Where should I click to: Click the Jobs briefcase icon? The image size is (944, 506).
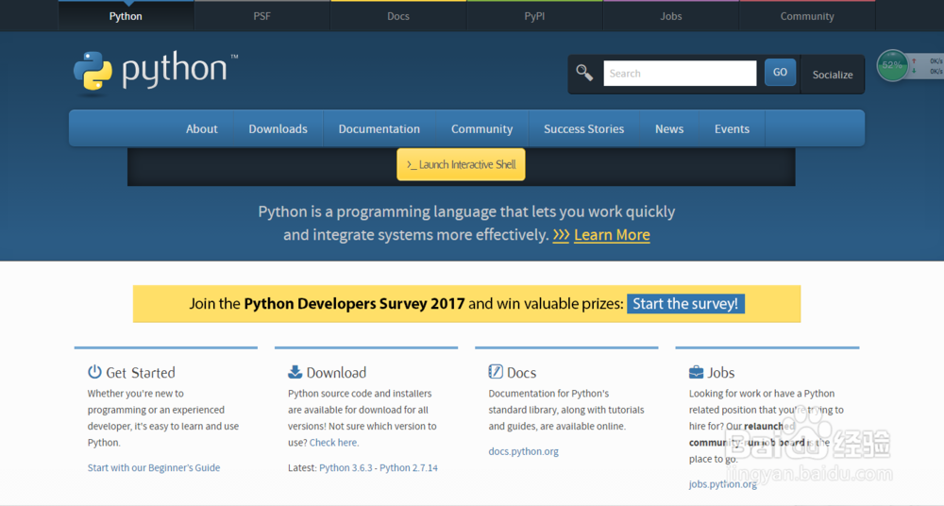pos(696,372)
